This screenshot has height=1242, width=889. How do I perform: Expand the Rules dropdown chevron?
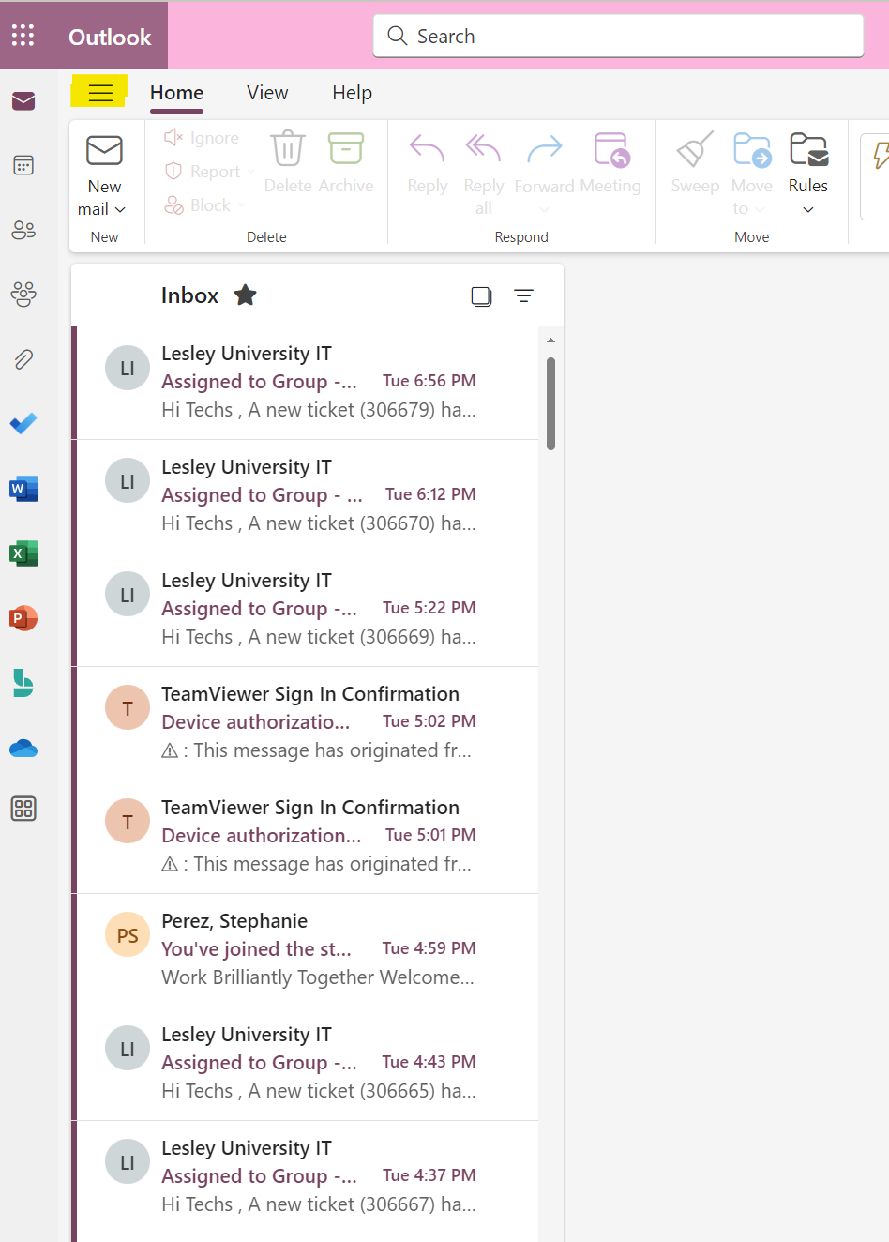tap(808, 209)
